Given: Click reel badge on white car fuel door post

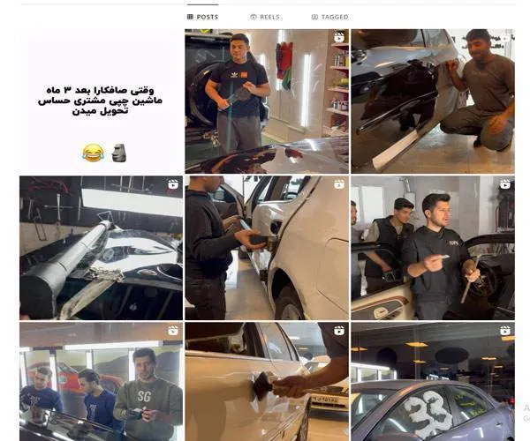Looking at the screenshot, I should 339,184.
